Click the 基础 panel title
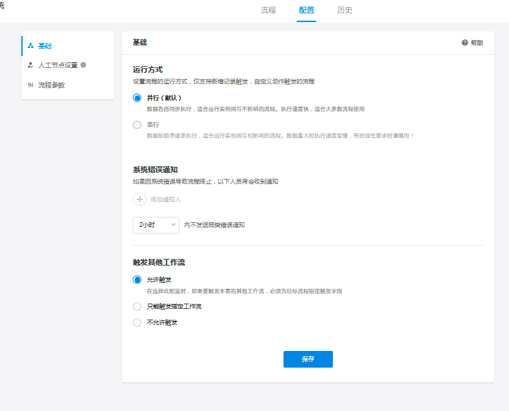Screen dimensions: 509x411 pyautogui.click(x=140, y=43)
